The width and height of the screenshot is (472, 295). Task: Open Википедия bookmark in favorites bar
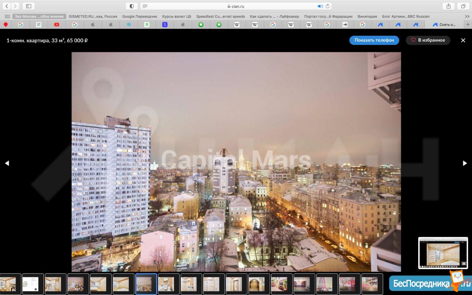(367, 16)
